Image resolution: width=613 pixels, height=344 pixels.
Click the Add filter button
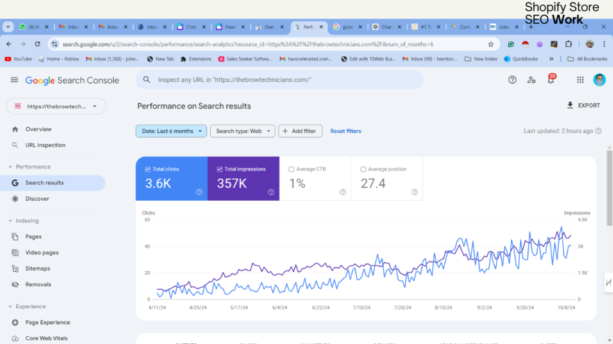301,131
